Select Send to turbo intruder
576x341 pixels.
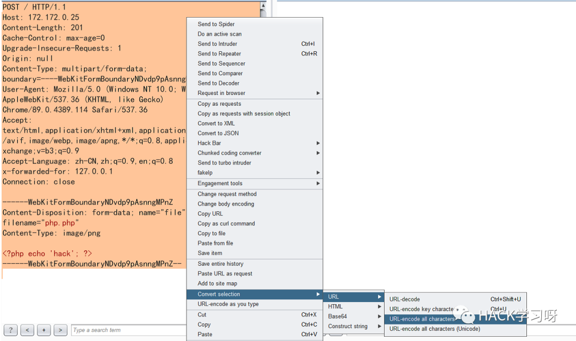254,163
